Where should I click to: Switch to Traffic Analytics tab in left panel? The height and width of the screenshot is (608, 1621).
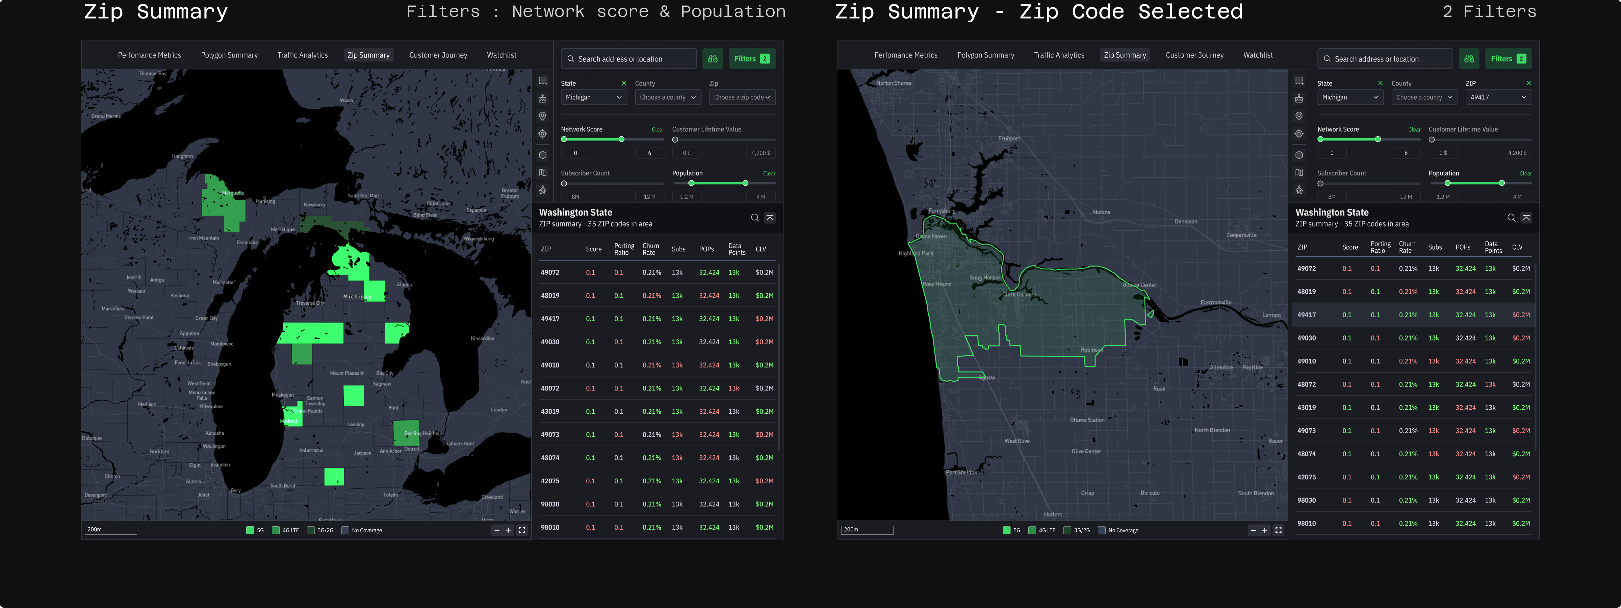[302, 55]
